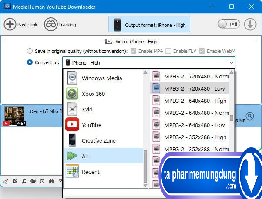262x199 pixels.
Task: Click the file icon beside MPEG-2 352x288 High
Action: point(156,137)
